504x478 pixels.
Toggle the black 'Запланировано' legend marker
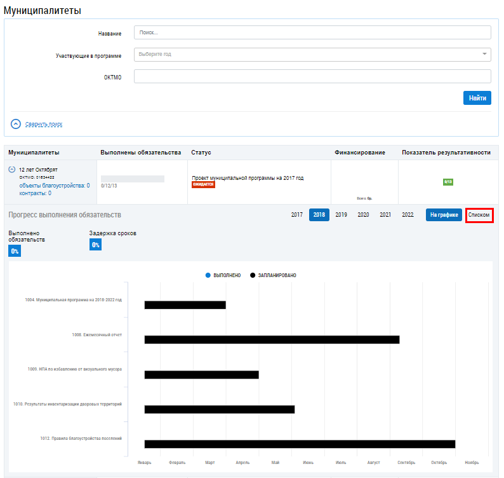[253, 275]
